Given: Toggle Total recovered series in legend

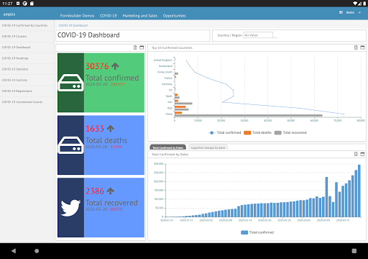Looking at the screenshot, I should click(290, 132).
